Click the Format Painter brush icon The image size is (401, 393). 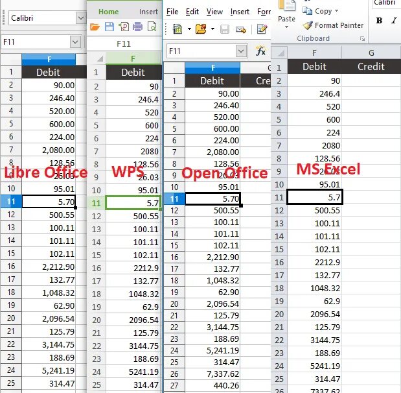click(x=308, y=25)
